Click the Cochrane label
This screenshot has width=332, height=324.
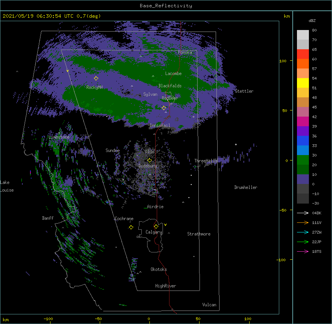pos(124,219)
